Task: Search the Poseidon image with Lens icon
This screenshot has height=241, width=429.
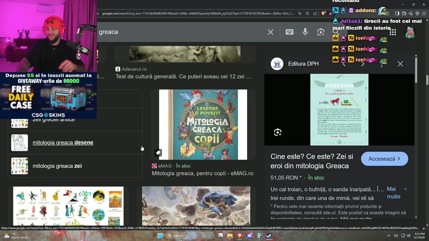Action: pyautogui.click(x=278, y=132)
